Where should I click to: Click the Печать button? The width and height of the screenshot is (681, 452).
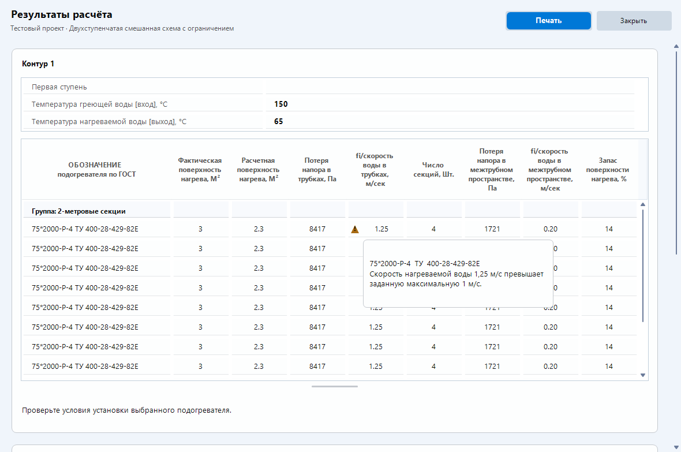click(548, 20)
